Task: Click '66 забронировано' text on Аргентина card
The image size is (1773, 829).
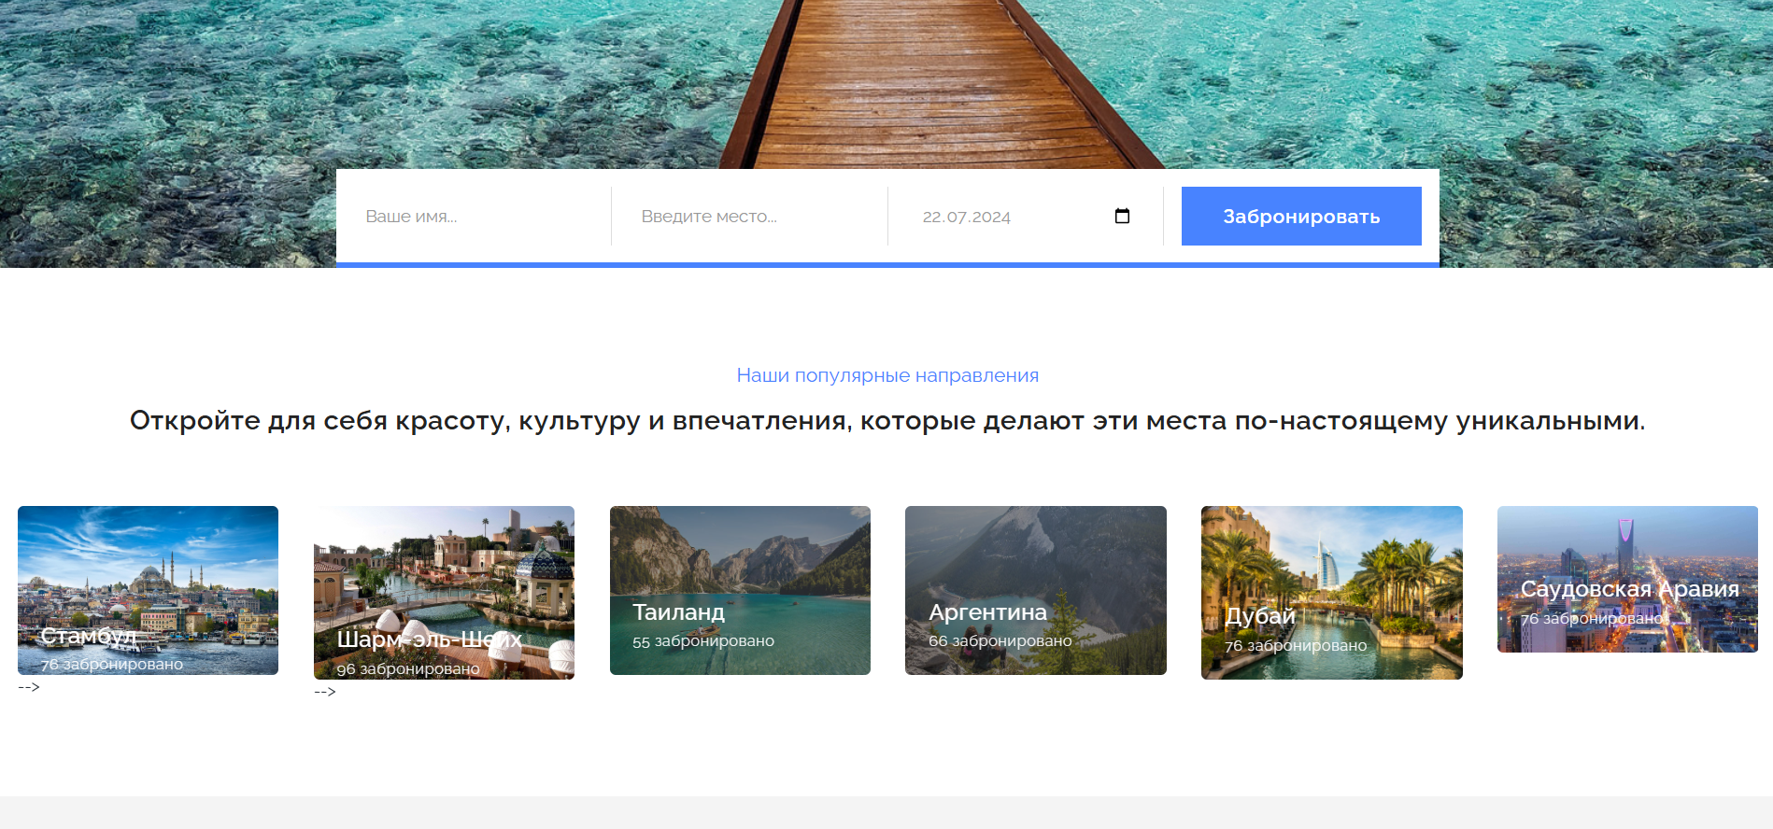Action: pos(1000,641)
